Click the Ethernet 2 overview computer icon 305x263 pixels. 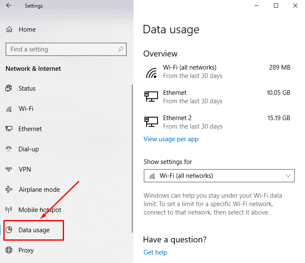[151, 122]
